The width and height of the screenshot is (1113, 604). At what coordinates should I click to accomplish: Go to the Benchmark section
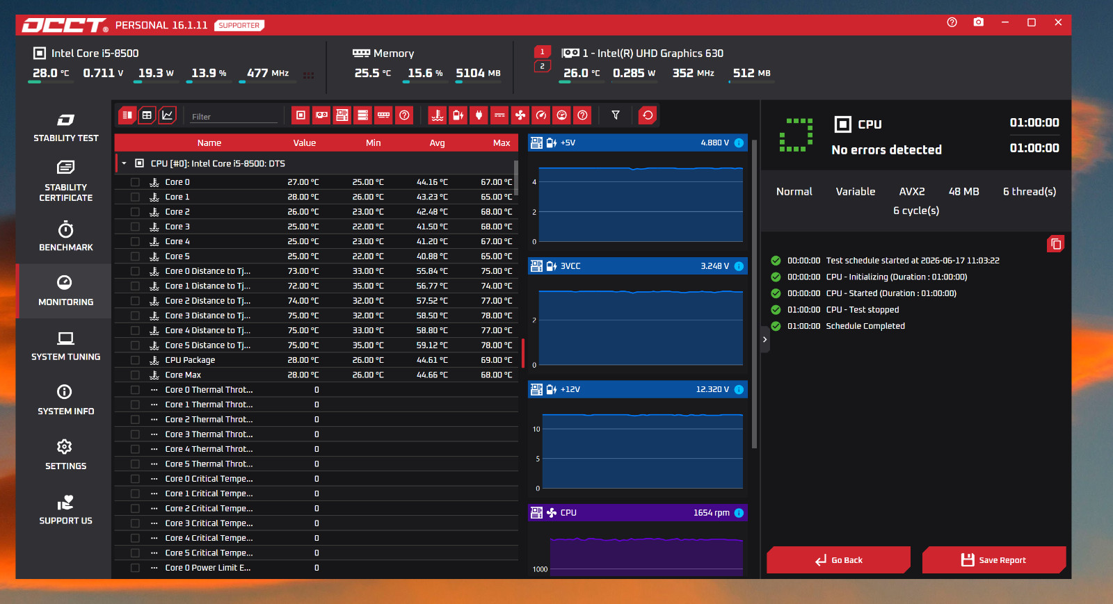pos(65,236)
